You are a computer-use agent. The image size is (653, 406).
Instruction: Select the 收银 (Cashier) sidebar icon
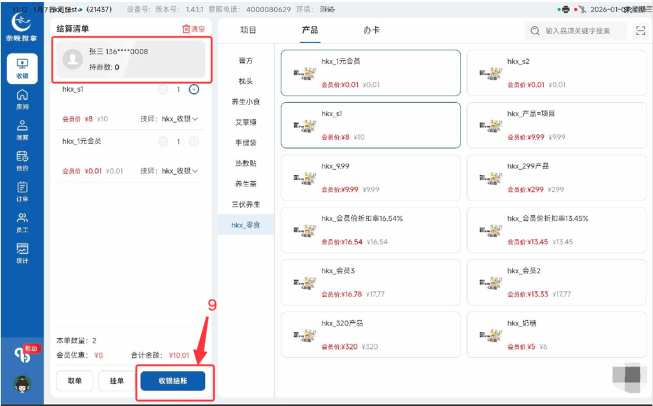pos(22,67)
